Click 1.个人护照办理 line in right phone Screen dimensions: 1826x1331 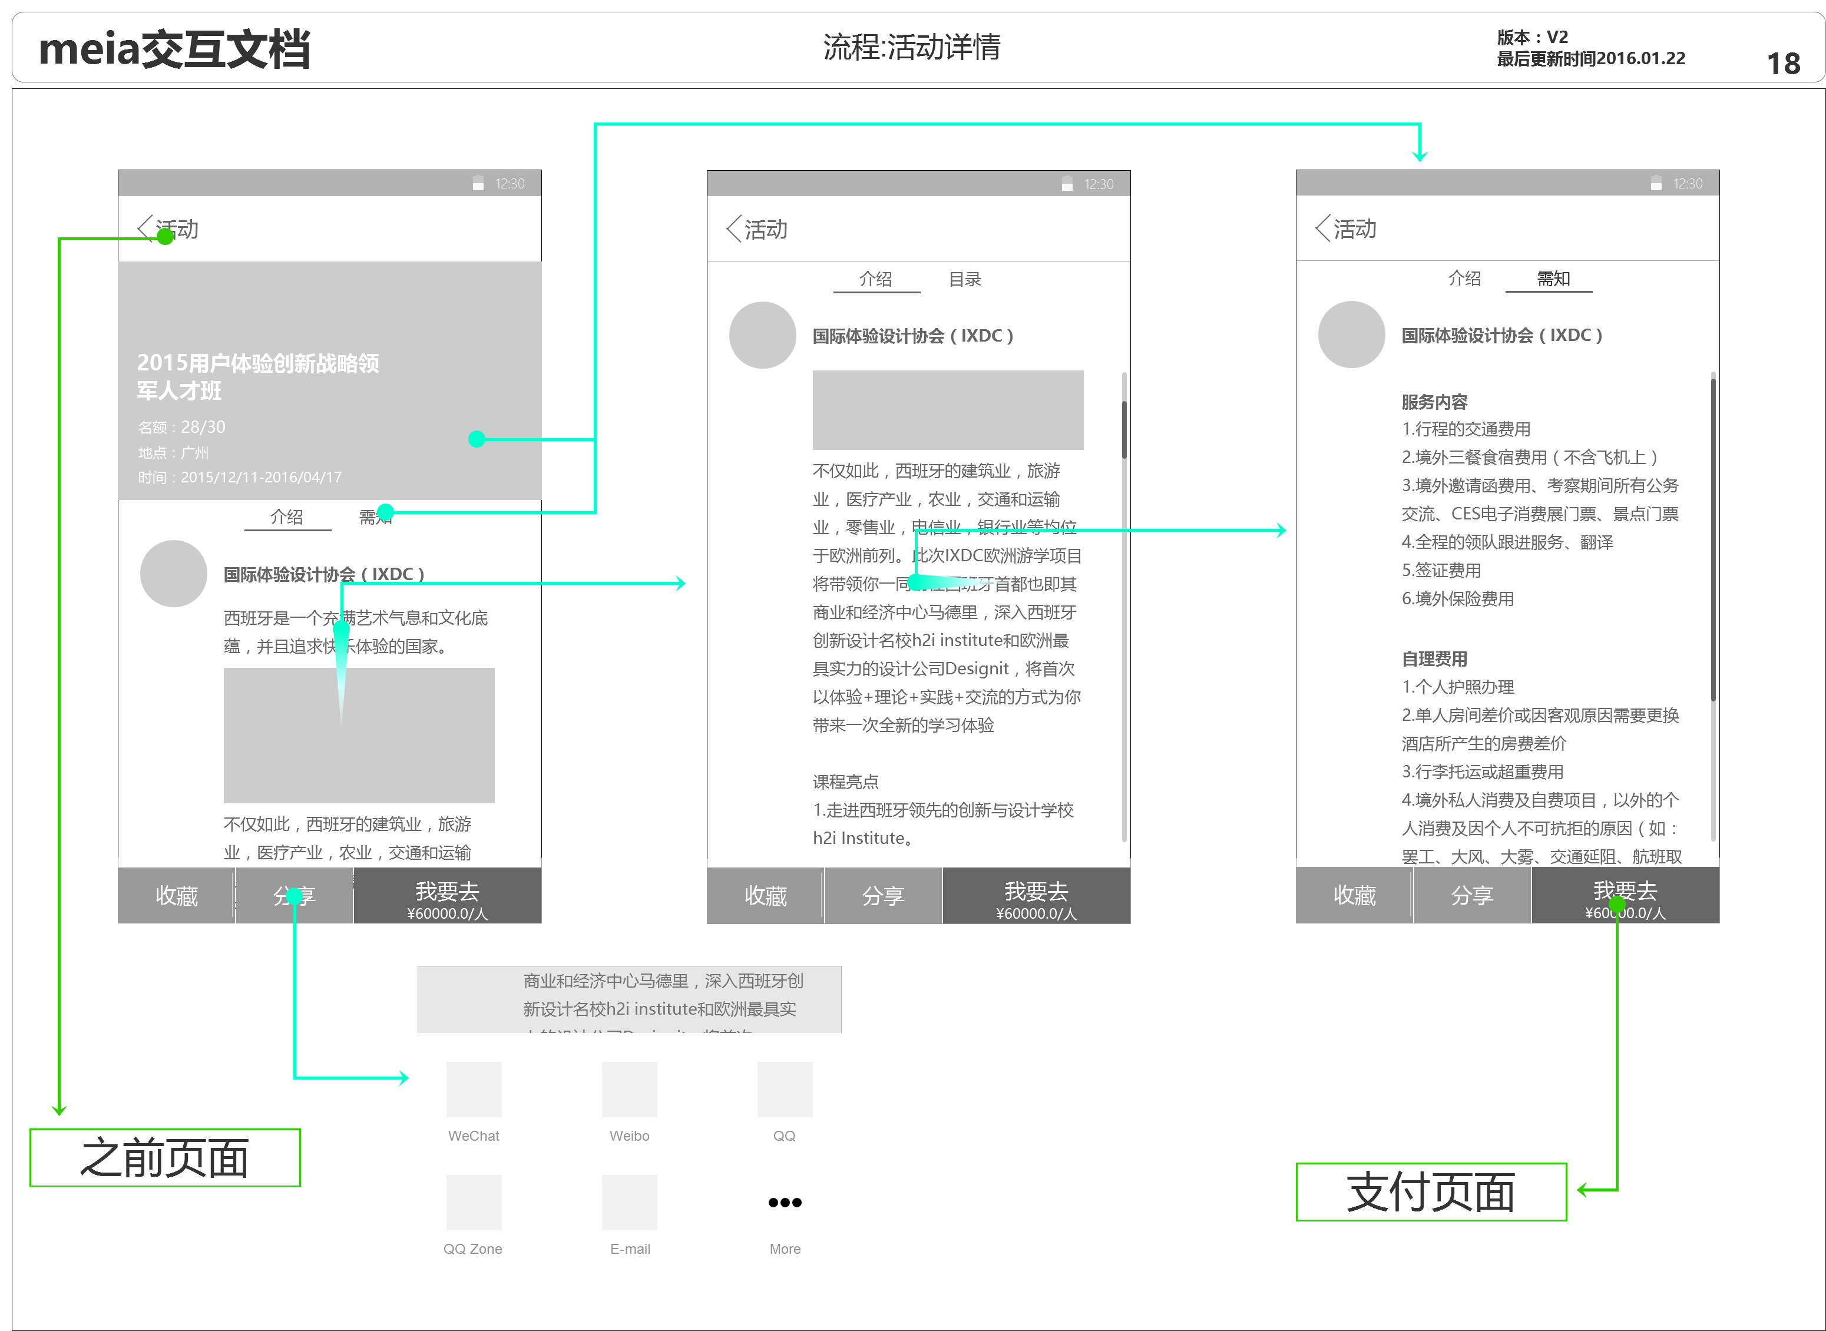click(1458, 687)
